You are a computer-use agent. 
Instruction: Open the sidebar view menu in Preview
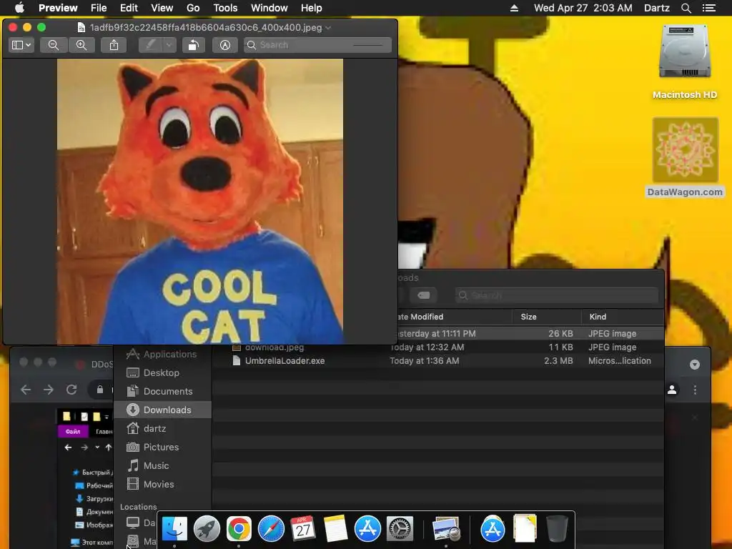pos(21,45)
